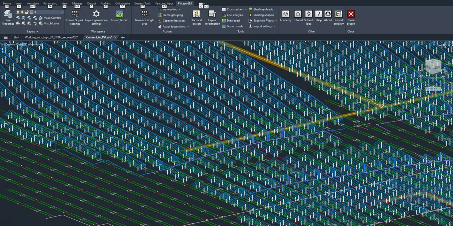Select the Frame grouping tool
Viewport: 453px width, 226px height.
coord(170,15)
